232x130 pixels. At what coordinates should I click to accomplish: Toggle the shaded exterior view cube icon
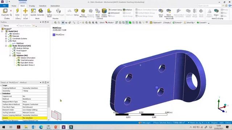[63, 22]
